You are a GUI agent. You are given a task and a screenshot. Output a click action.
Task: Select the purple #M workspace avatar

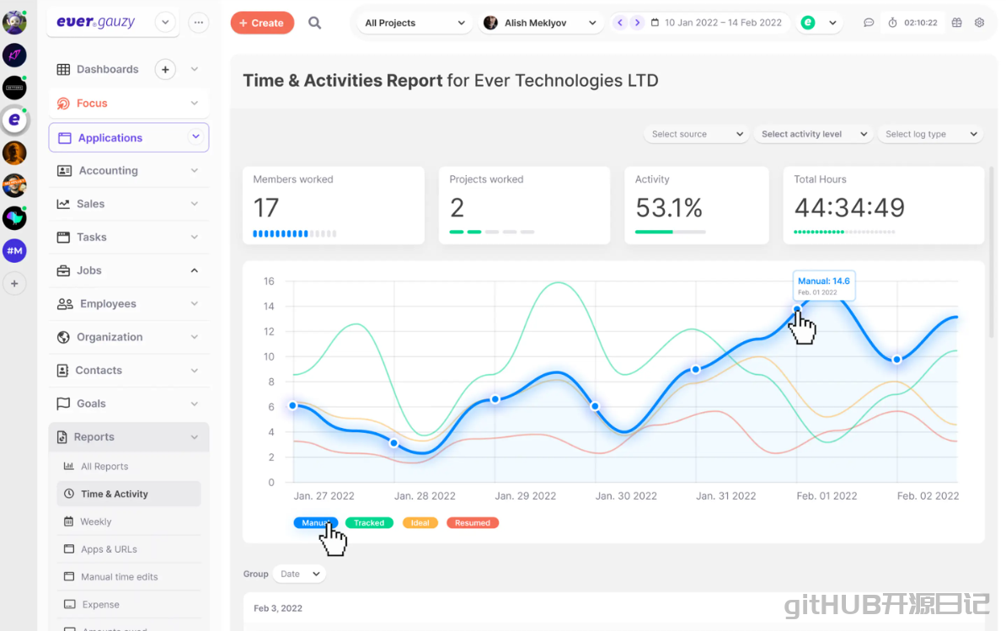click(x=14, y=251)
